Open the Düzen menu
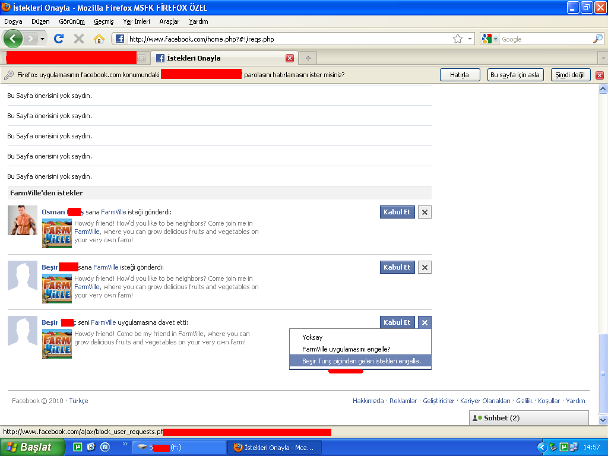 pos(40,21)
